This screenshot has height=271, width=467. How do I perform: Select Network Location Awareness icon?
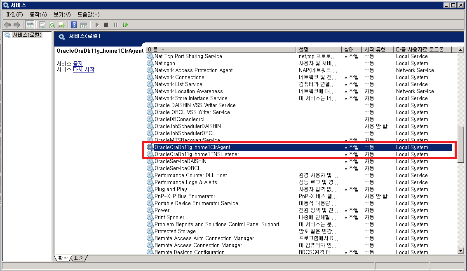coord(150,91)
